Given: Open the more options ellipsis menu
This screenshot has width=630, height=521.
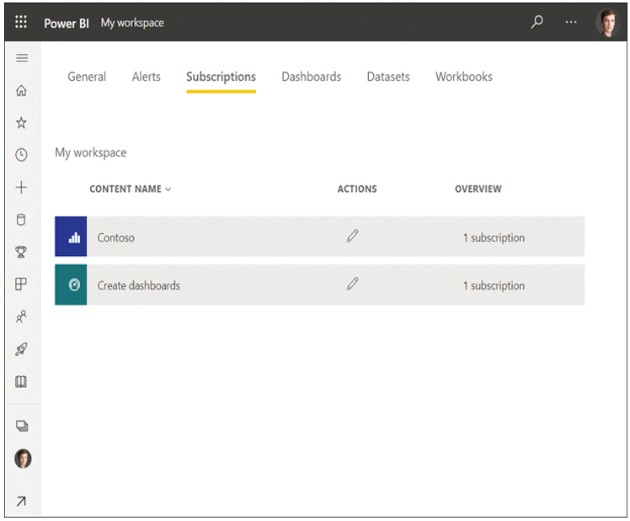Looking at the screenshot, I should [x=571, y=22].
